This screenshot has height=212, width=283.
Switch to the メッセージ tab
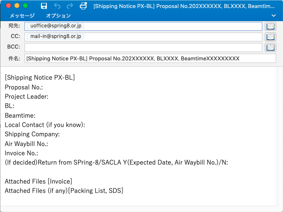[22, 16]
